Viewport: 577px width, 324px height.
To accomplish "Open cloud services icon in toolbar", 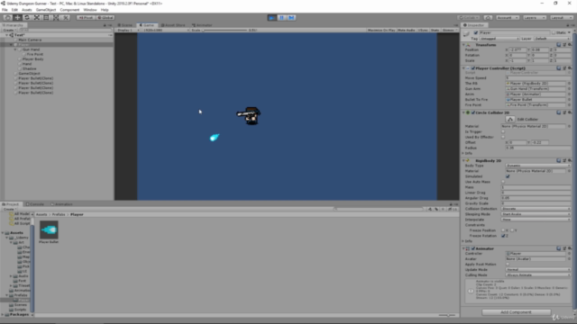I will (488, 17).
